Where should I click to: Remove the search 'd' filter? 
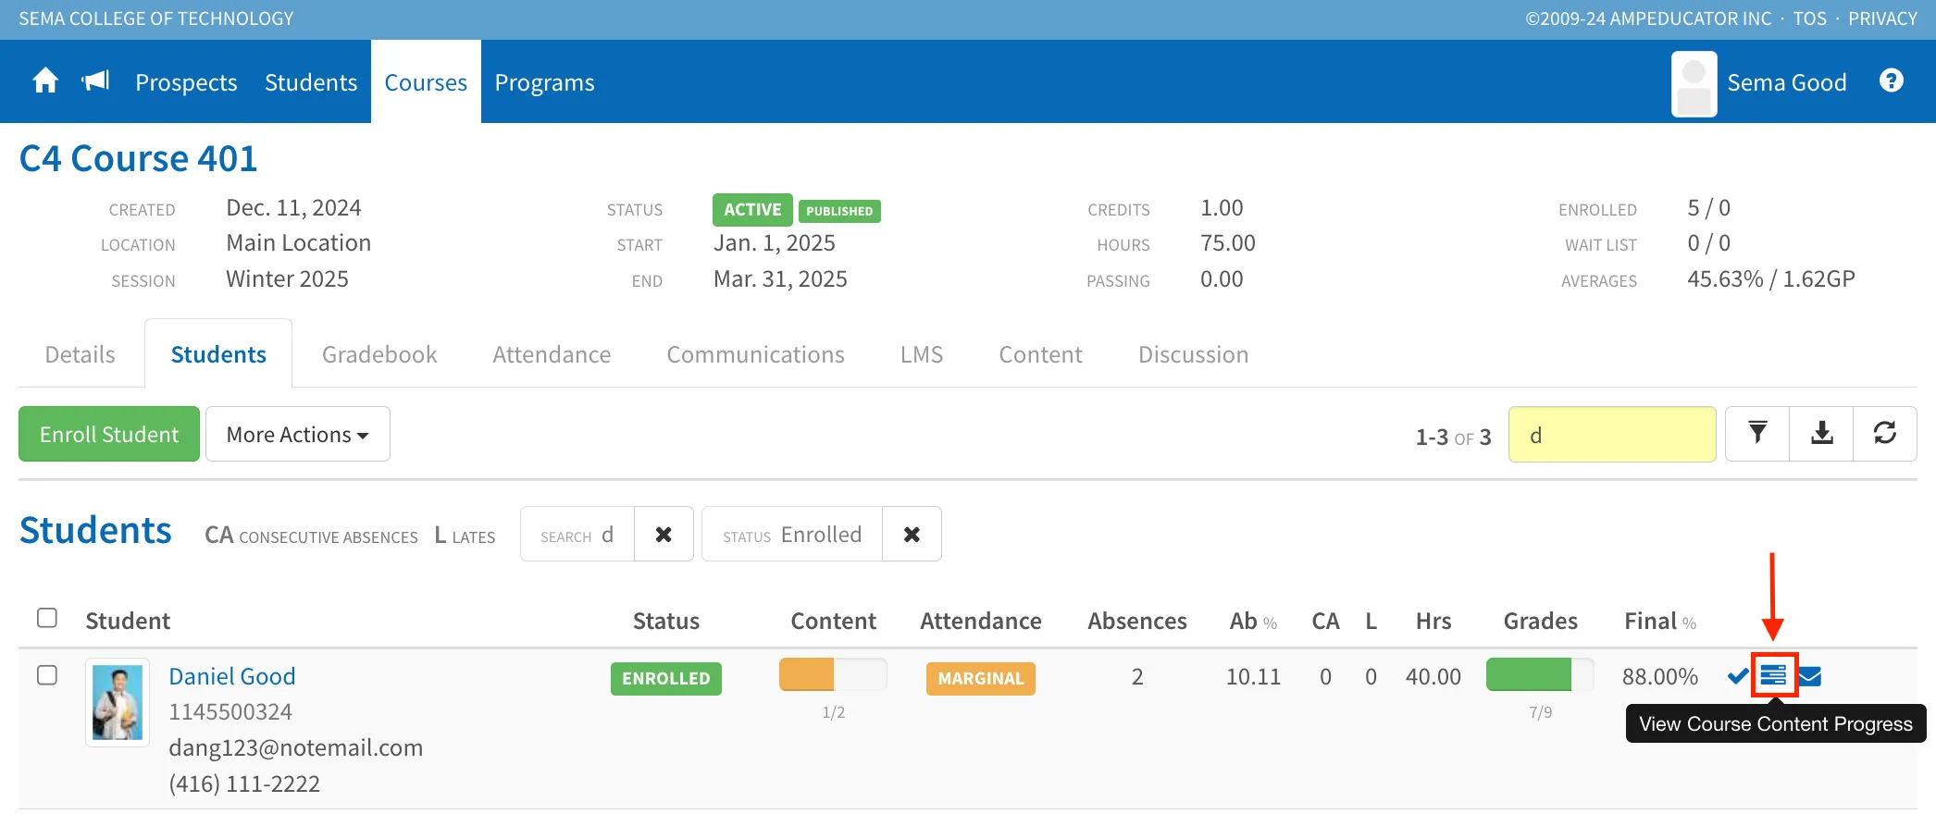point(664,534)
